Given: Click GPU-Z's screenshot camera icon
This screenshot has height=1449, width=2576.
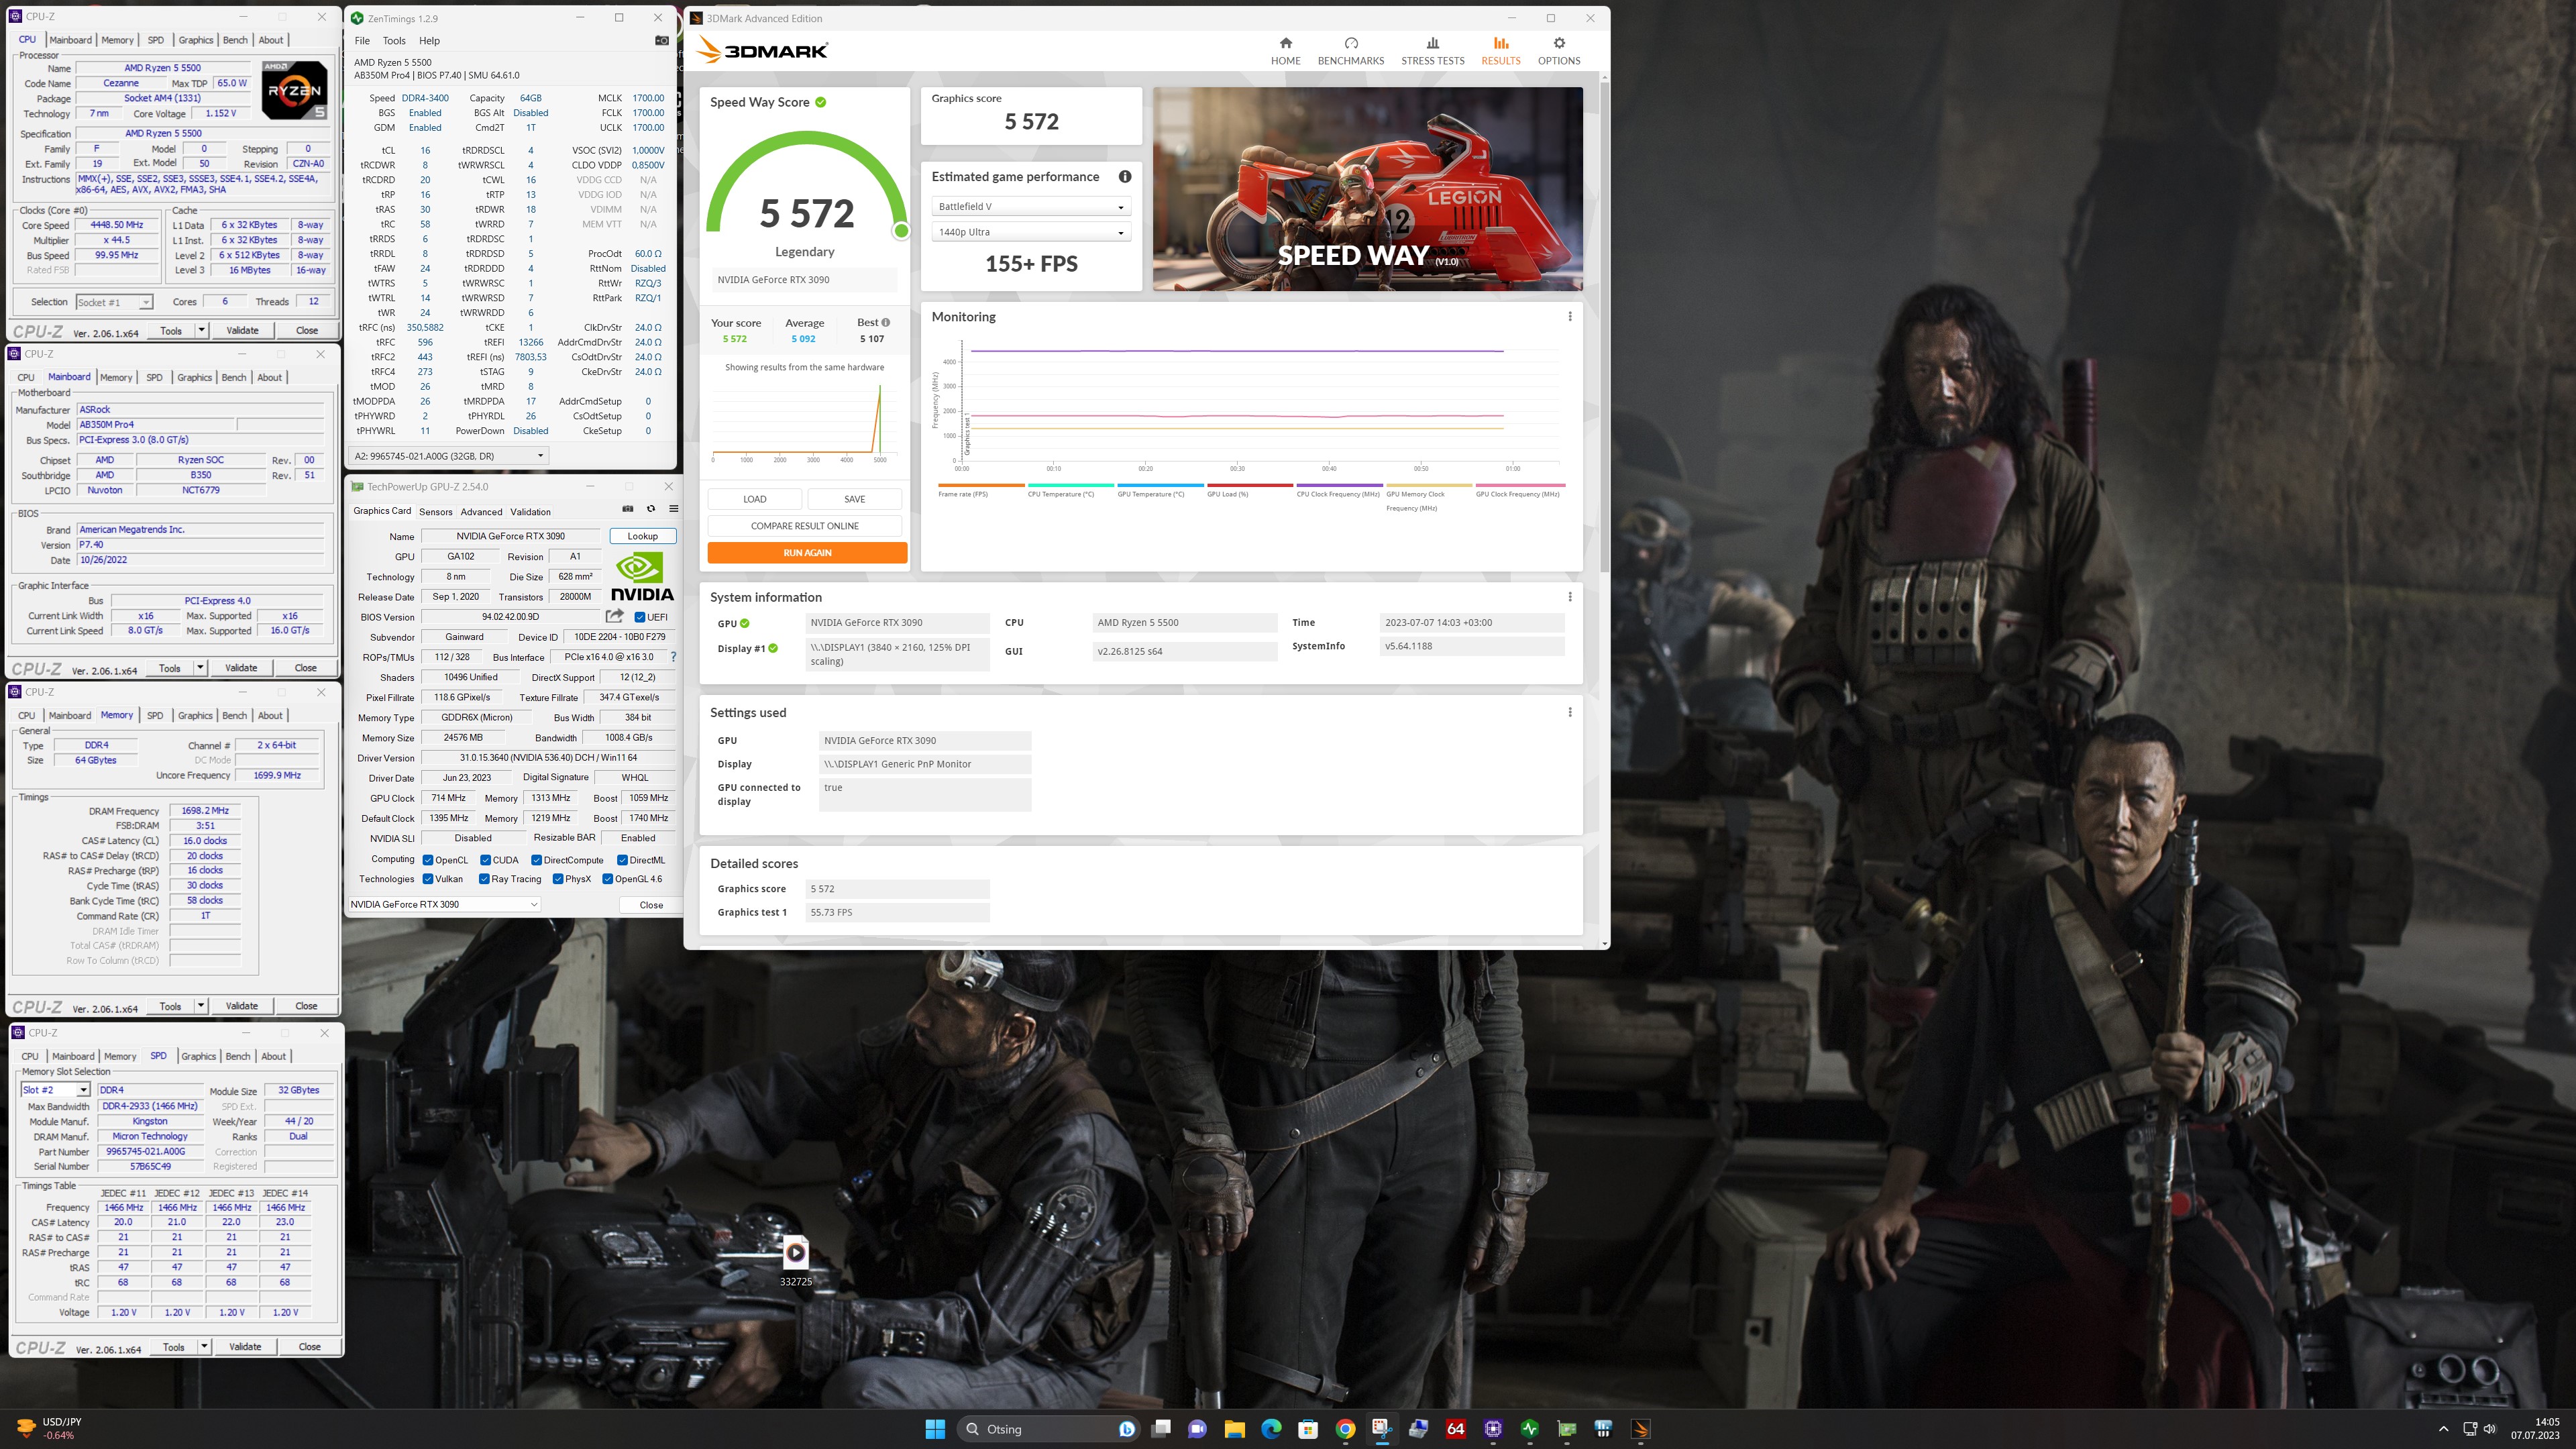Looking at the screenshot, I should point(628,509).
